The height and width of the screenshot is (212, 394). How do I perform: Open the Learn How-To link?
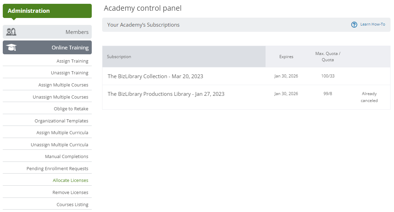tap(373, 24)
